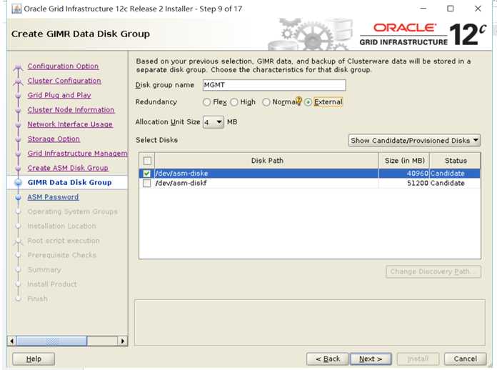Click Change Discovery Path button

point(433,271)
